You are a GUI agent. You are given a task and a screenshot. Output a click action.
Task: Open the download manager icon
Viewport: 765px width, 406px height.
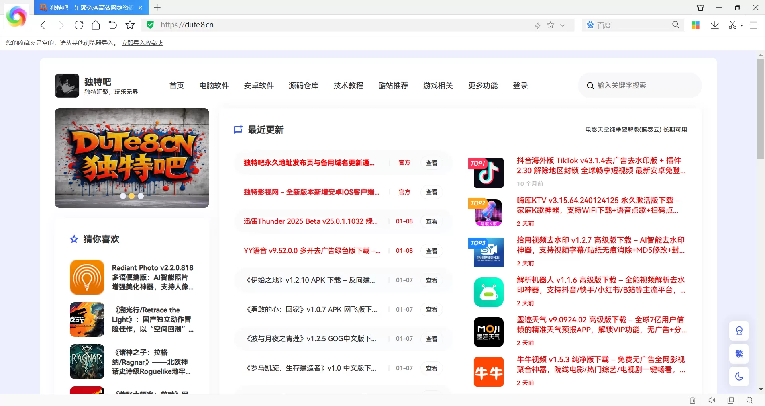click(x=715, y=25)
